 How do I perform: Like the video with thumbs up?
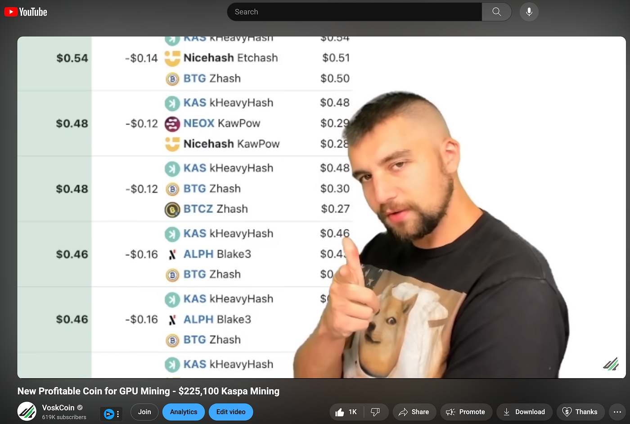346,412
